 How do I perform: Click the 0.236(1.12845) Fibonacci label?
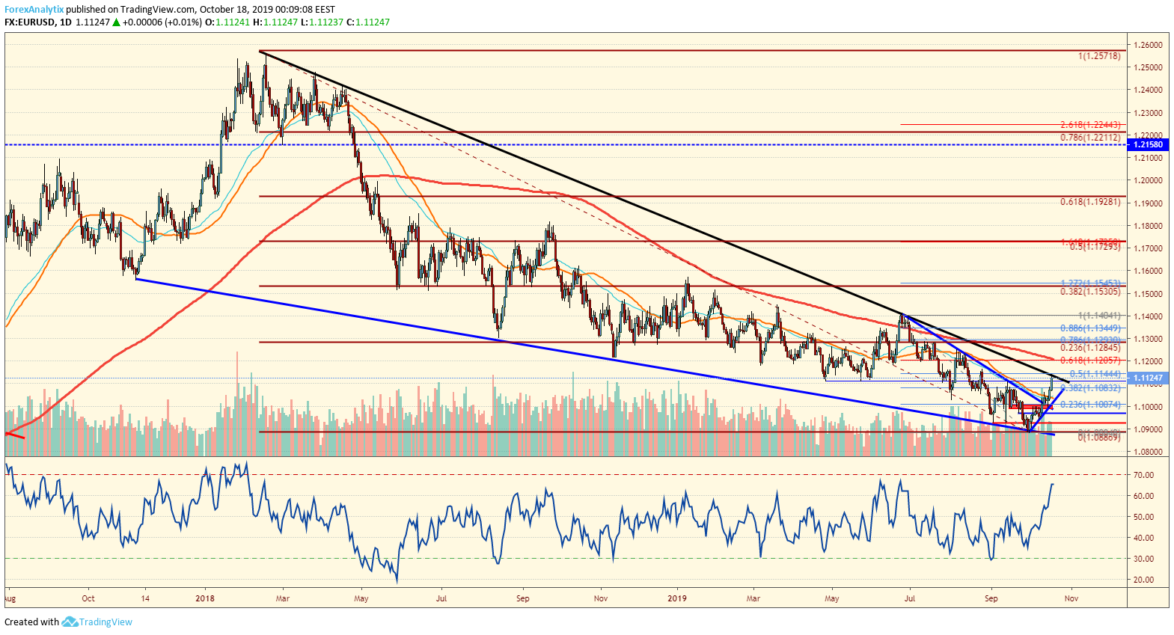pos(1090,348)
